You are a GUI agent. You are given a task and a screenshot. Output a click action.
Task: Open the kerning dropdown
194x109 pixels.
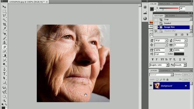coord(166,45)
